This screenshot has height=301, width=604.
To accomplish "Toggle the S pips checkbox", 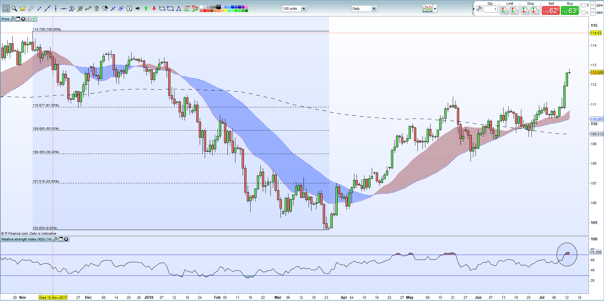I will tap(583, 5).
